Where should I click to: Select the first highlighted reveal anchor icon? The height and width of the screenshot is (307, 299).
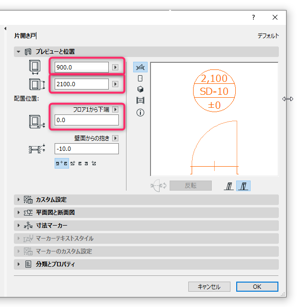[62, 163]
